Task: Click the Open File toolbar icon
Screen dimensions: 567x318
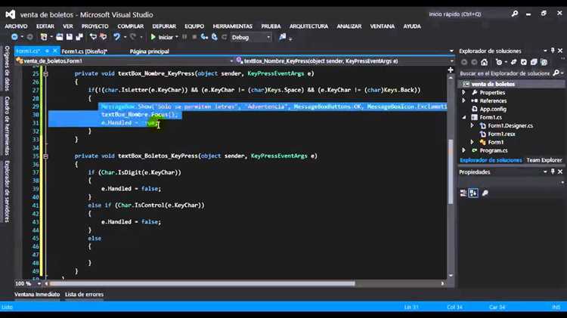Action: click(59, 37)
